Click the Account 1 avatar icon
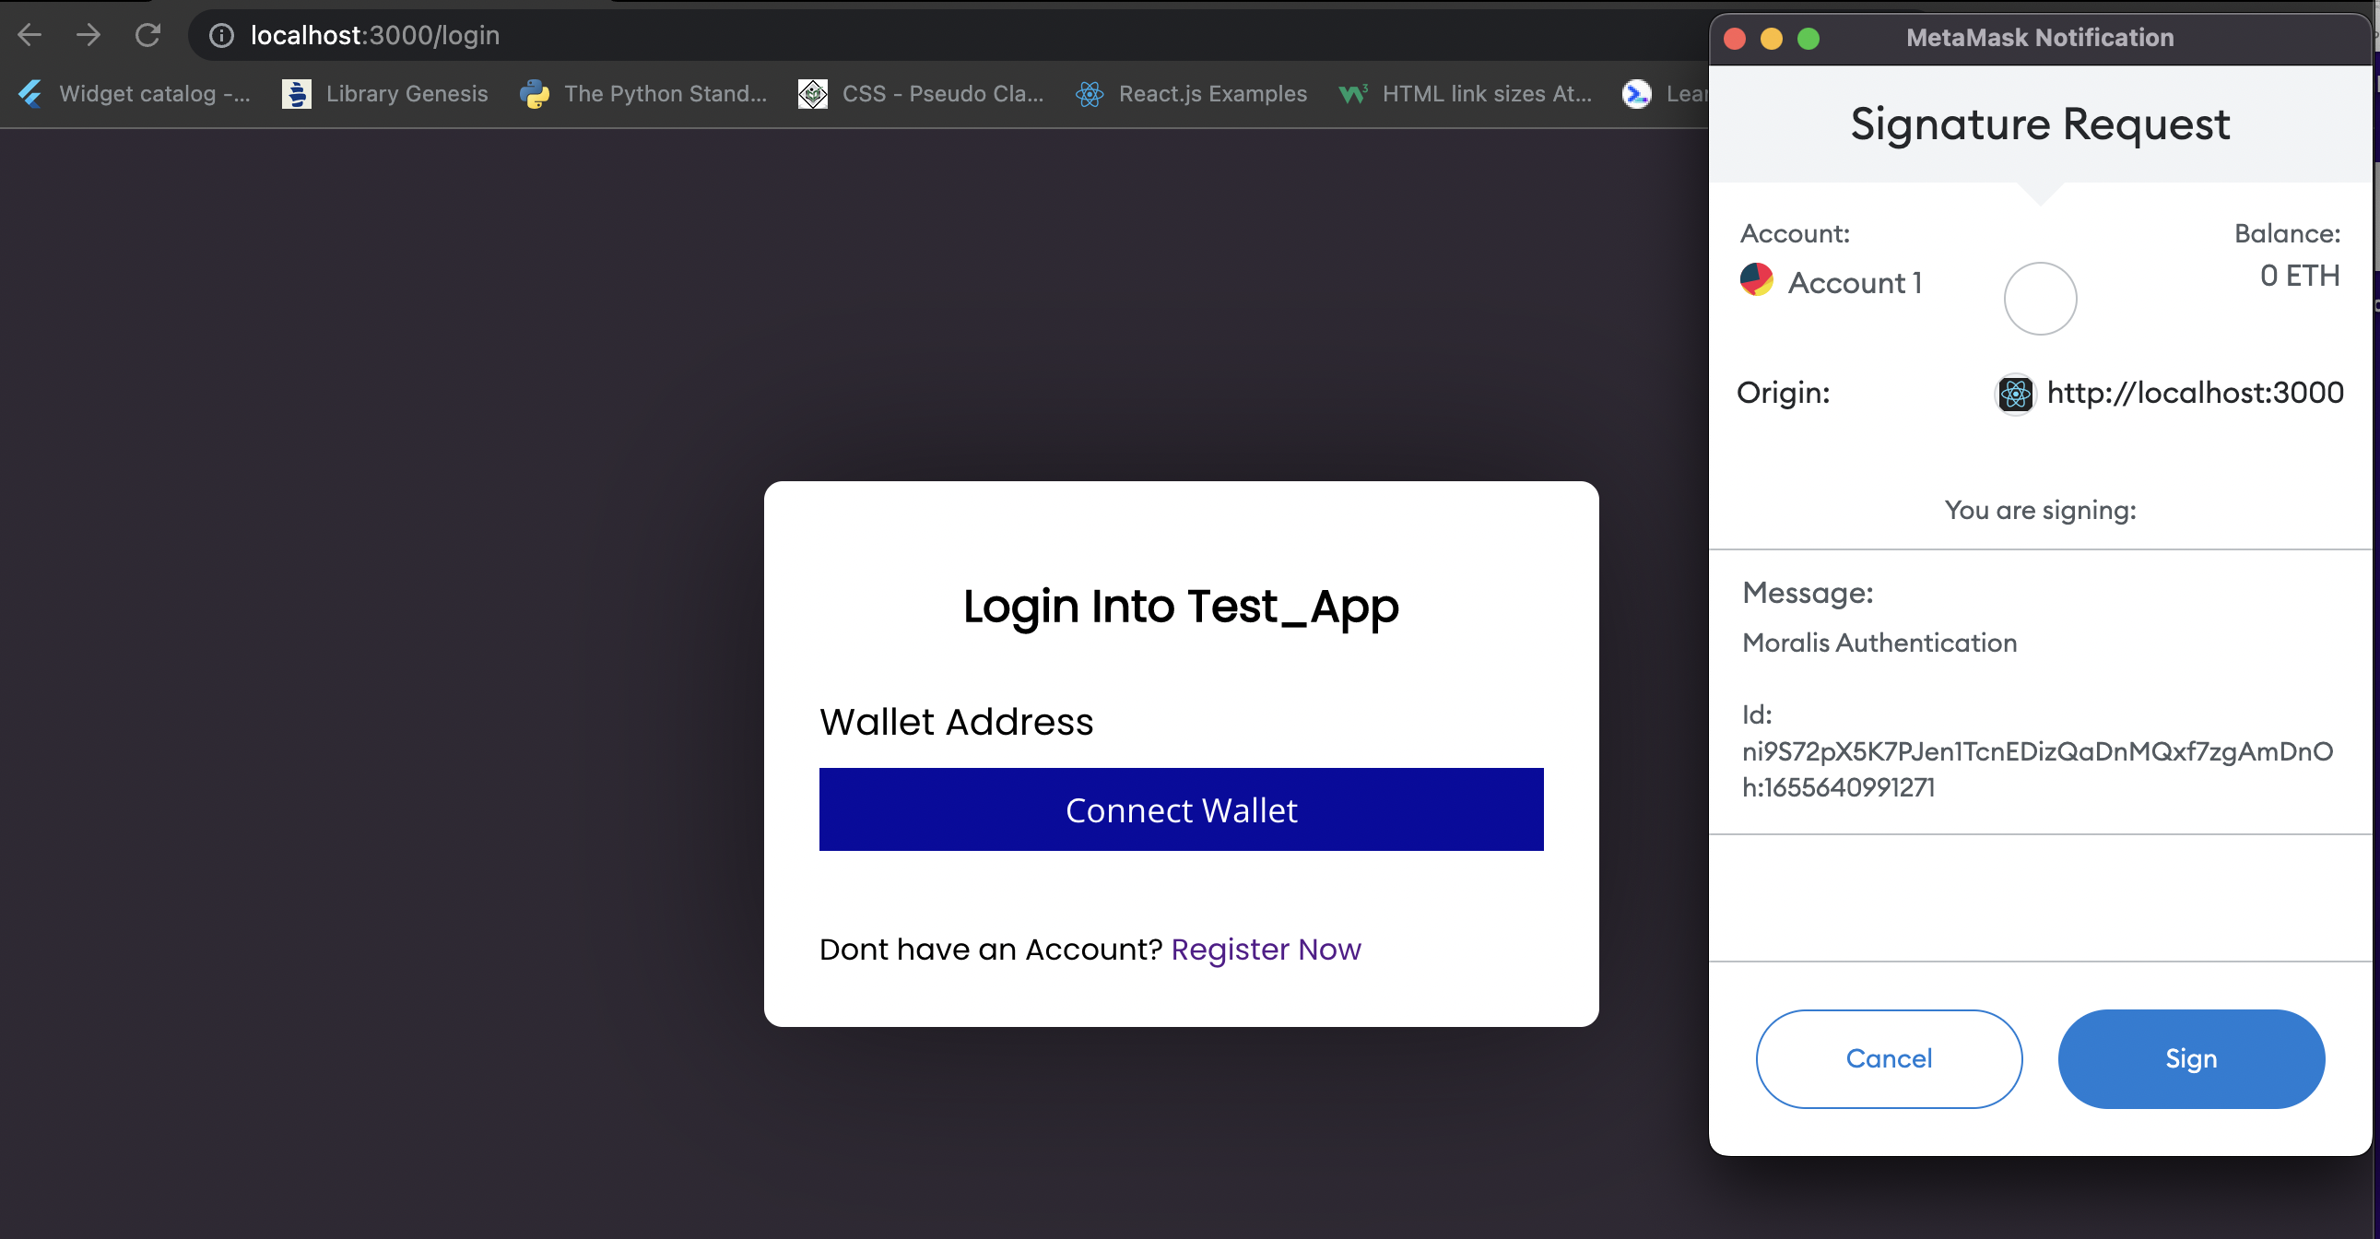Viewport: 2380px width, 1239px height. [1755, 280]
